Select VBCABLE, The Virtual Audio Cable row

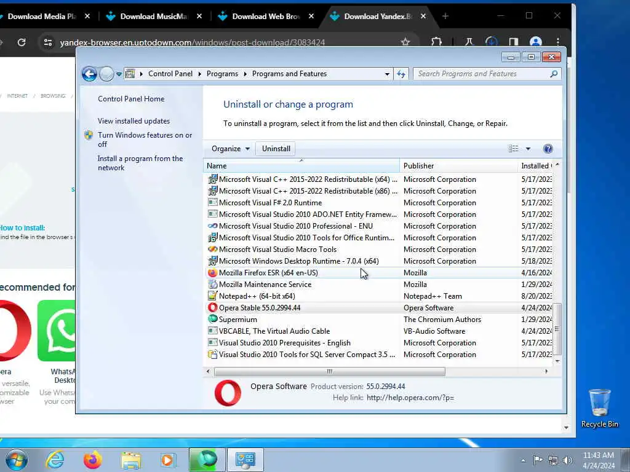point(379,331)
